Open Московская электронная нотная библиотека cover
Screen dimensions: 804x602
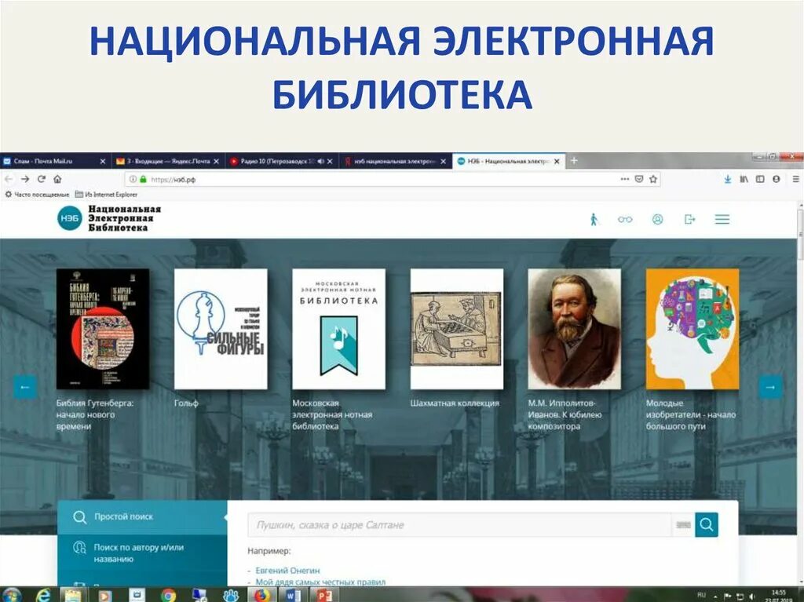338,329
